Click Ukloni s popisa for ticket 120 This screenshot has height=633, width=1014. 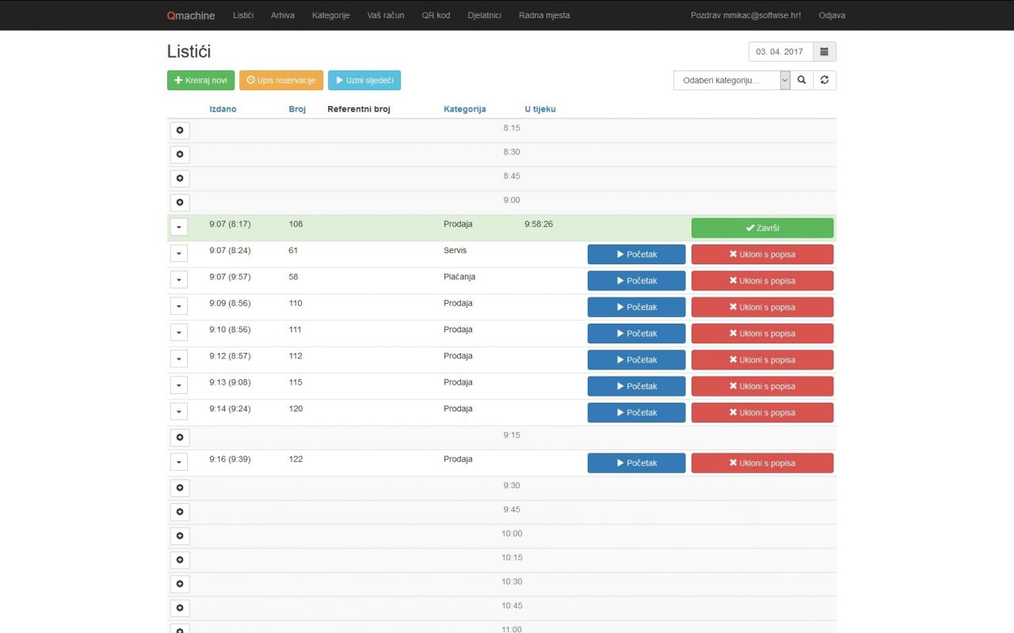pyautogui.click(x=762, y=412)
